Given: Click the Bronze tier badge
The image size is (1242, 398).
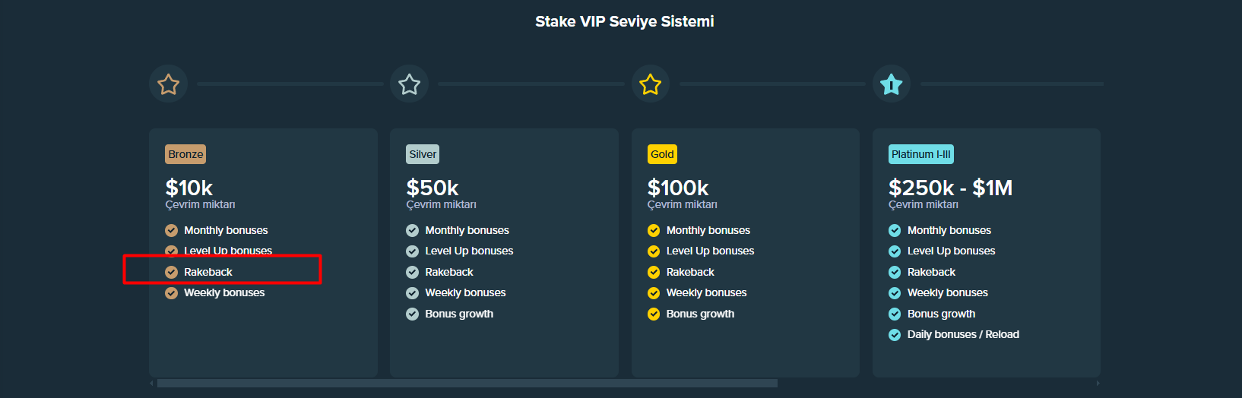Looking at the screenshot, I should point(185,154).
